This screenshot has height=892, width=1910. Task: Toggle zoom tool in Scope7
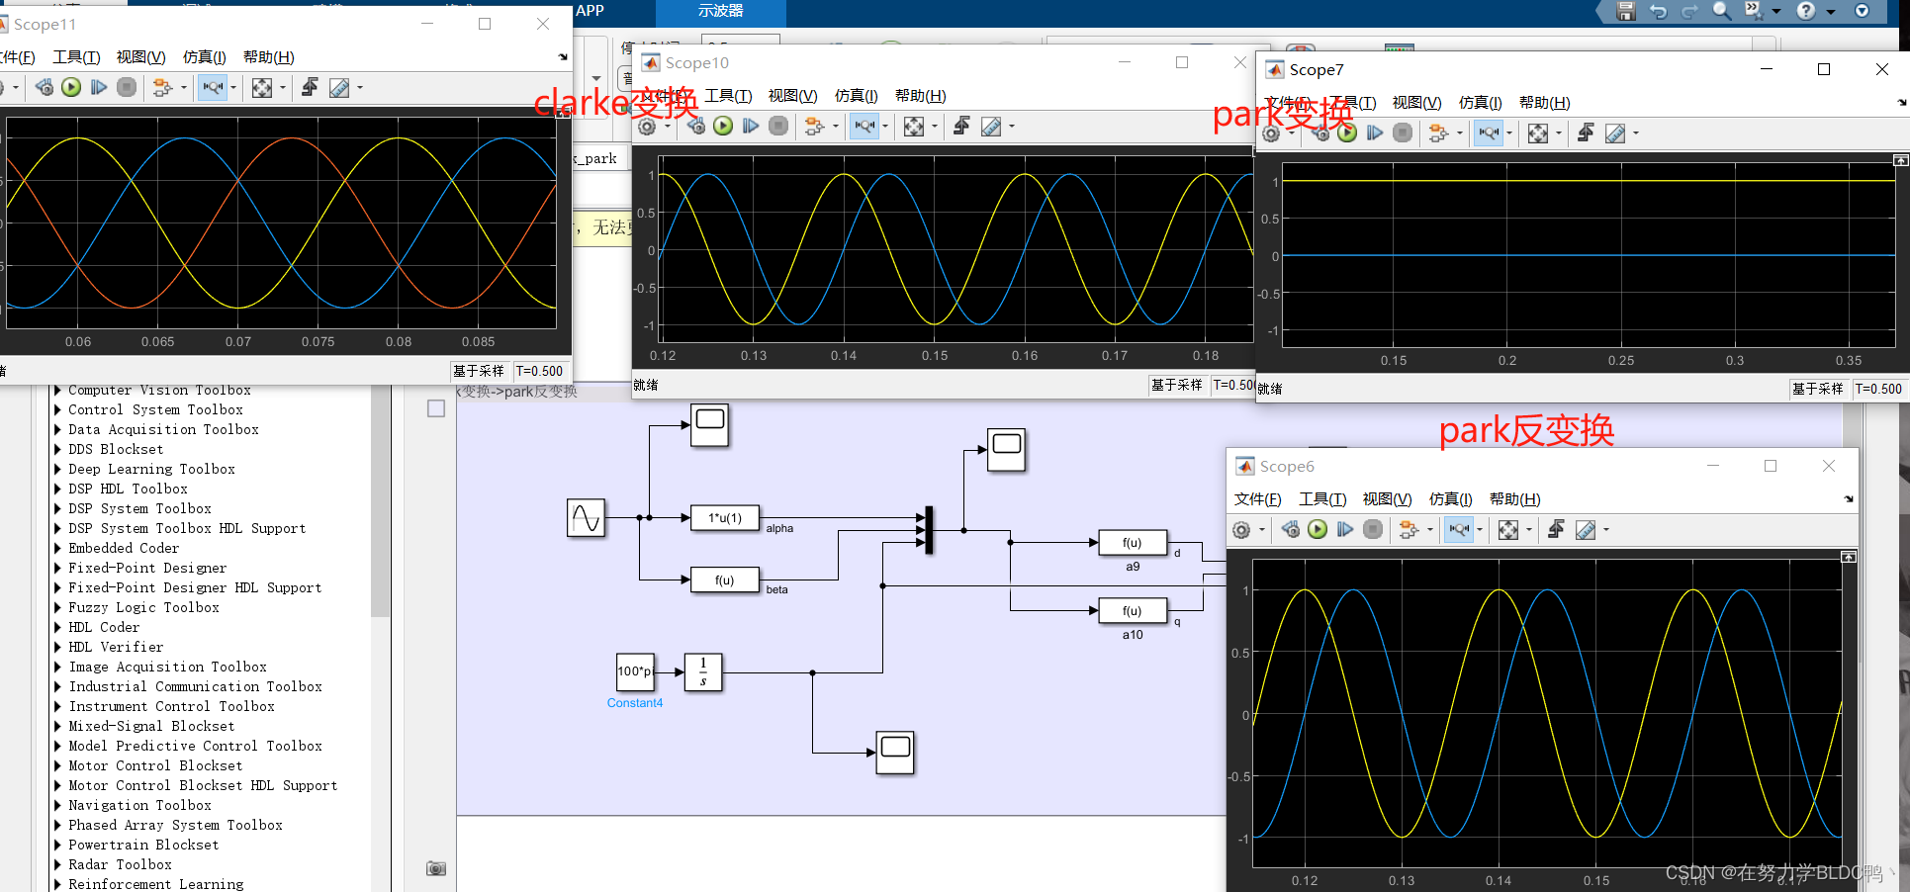1489,134
